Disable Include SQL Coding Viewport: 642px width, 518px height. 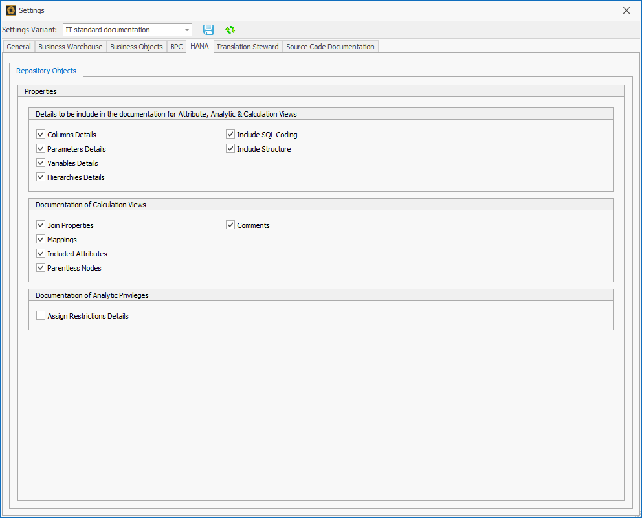pos(230,134)
